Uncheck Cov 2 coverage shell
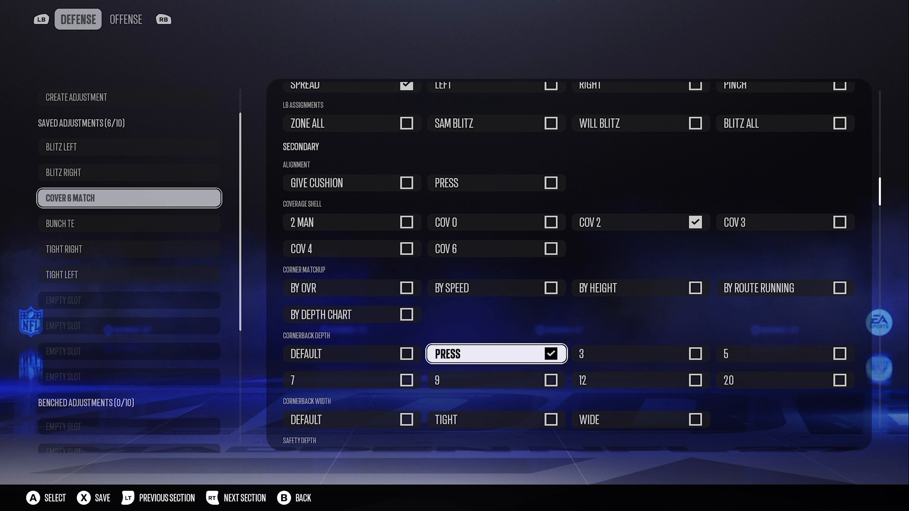The width and height of the screenshot is (909, 511). (641, 222)
